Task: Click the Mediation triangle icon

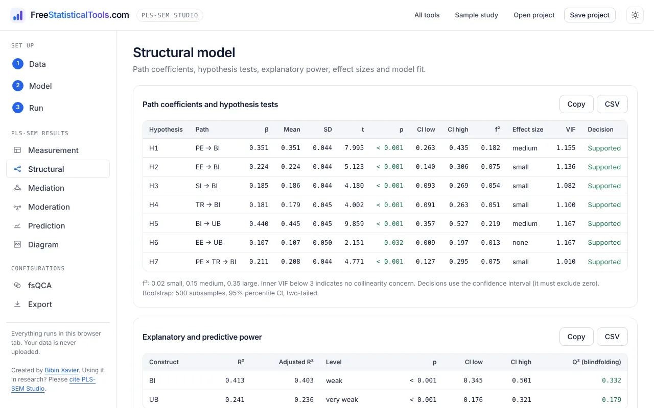Action: coord(17,188)
